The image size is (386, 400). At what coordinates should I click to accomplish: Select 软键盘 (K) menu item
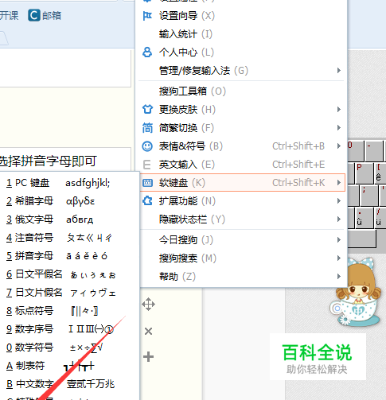(x=242, y=183)
